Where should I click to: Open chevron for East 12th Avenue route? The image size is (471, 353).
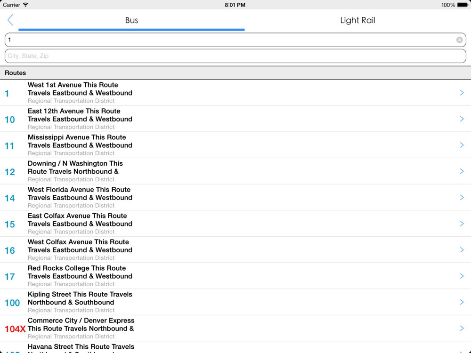[462, 119]
